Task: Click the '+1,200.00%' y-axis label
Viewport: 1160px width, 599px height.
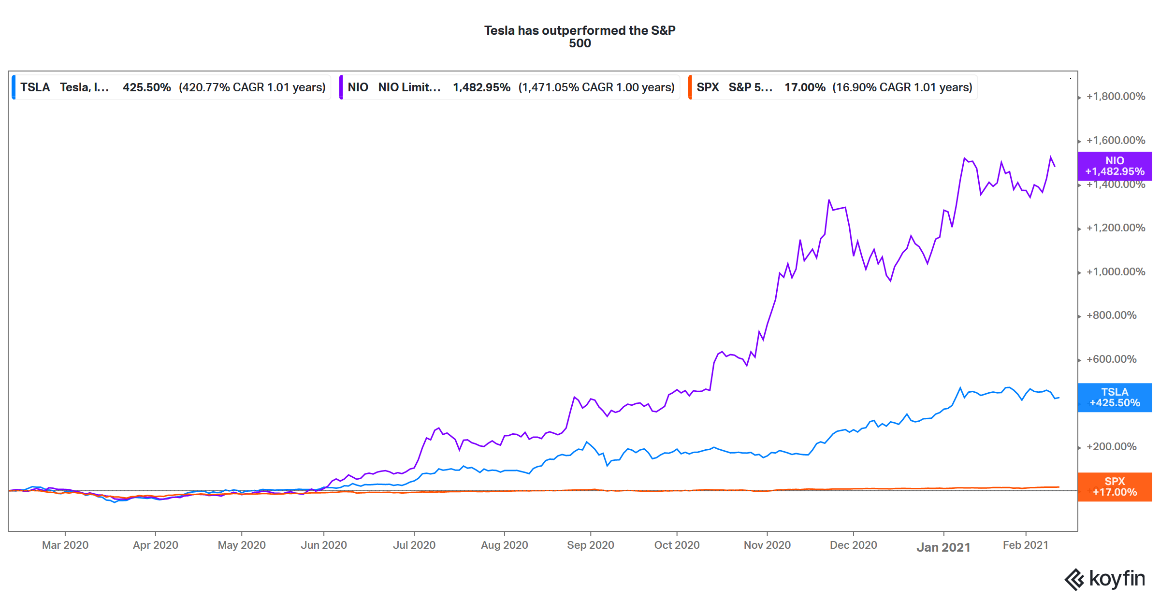Action: click(1116, 228)
